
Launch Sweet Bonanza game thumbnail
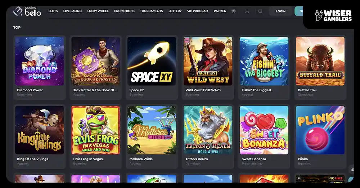pos(264,130)
